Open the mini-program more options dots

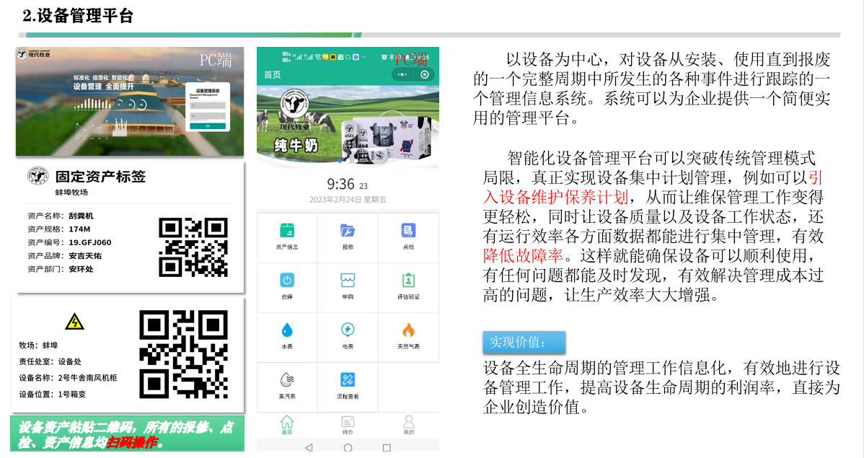click(402, 74)
